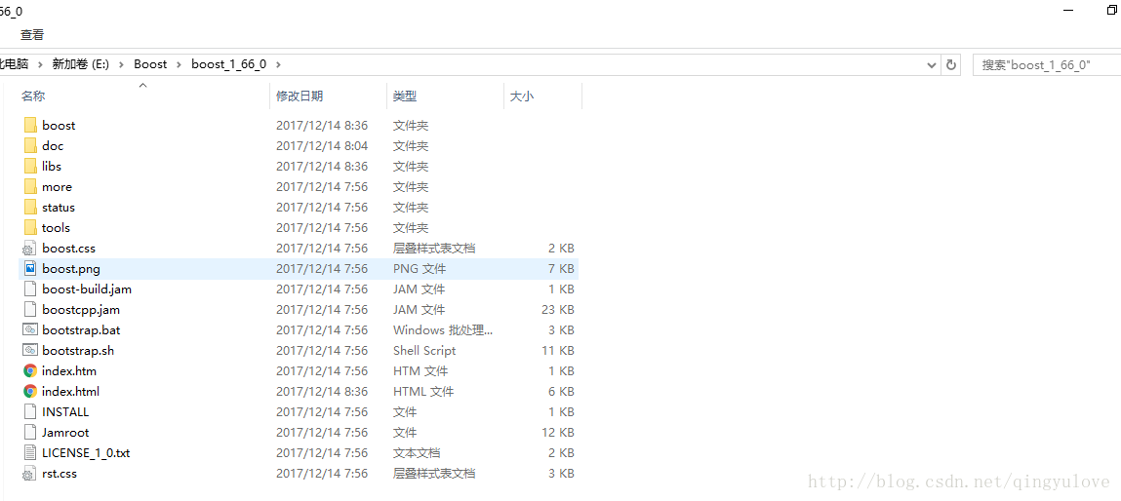The width and height of the screenshot is (1121, 501).
Task: Click the PNG 文件 type of boost.png
Action: [x=419, y=269]
